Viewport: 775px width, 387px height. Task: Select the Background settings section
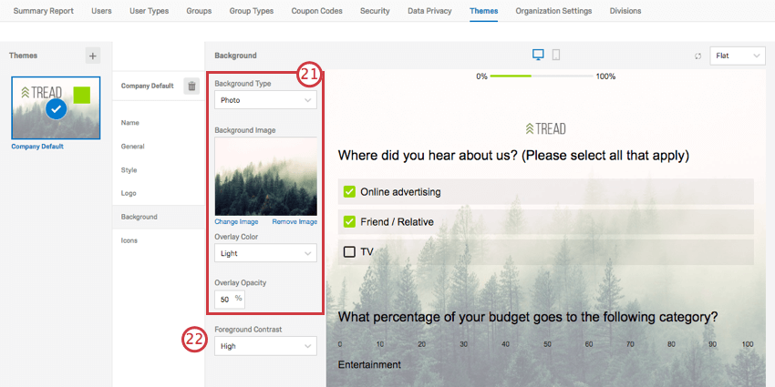click(158, 217)
